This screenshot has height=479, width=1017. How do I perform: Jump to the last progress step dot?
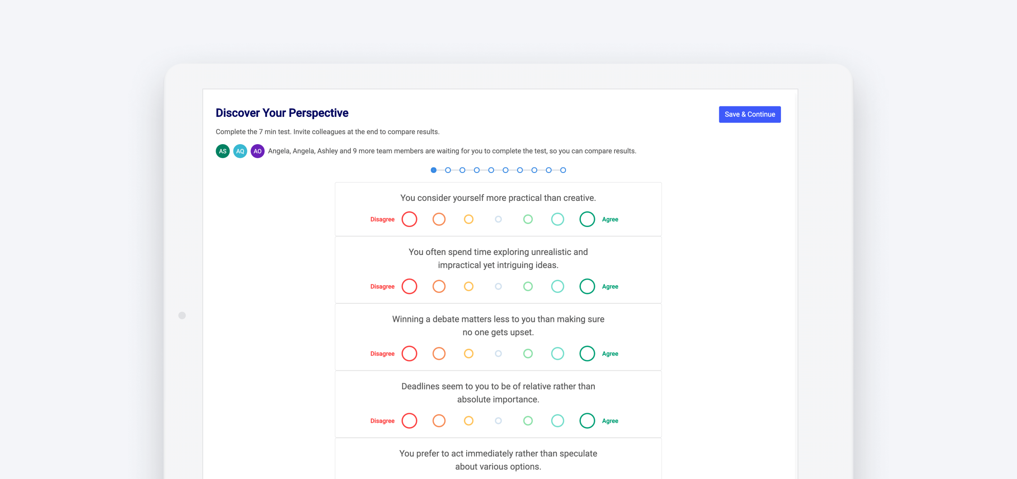(x=563, y=170)
